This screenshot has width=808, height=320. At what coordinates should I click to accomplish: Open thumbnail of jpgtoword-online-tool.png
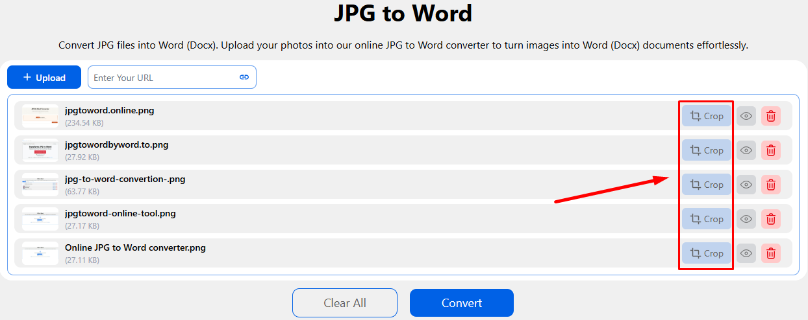pyautogui.click(x=40, y=219)
